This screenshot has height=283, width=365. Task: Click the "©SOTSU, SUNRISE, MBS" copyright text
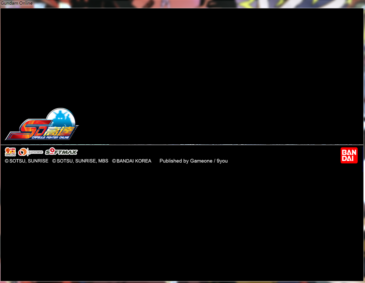[x=80, y=161]
